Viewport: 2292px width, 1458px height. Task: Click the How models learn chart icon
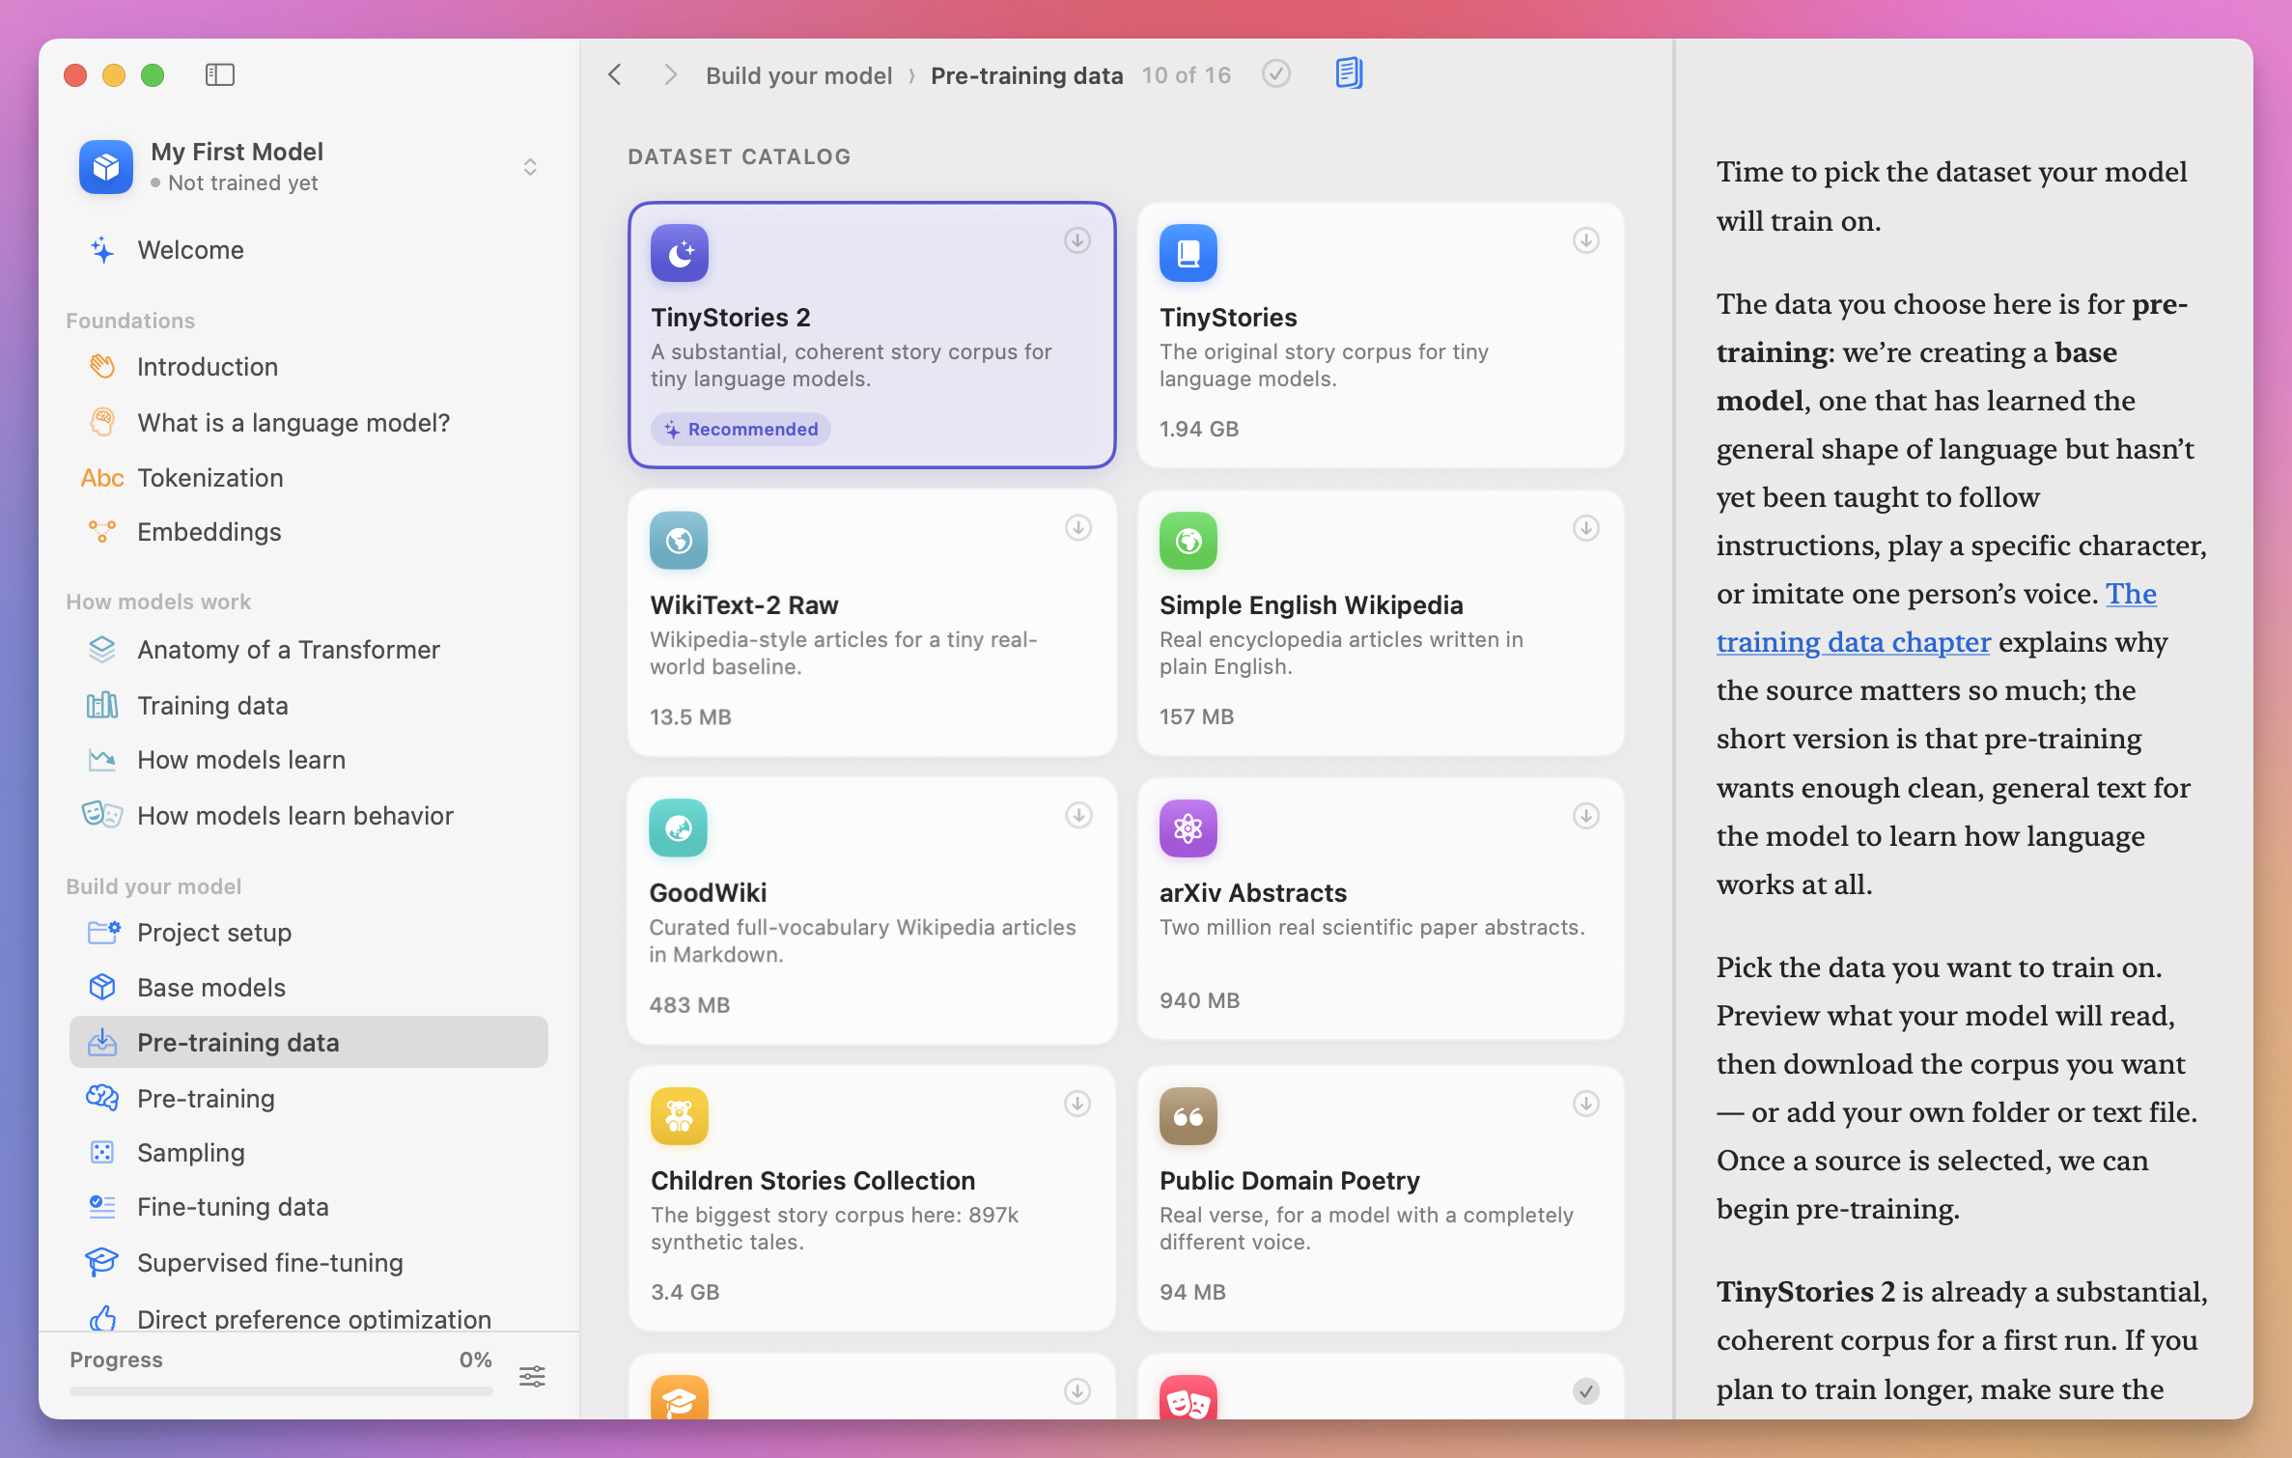click(x=102, y=760)
